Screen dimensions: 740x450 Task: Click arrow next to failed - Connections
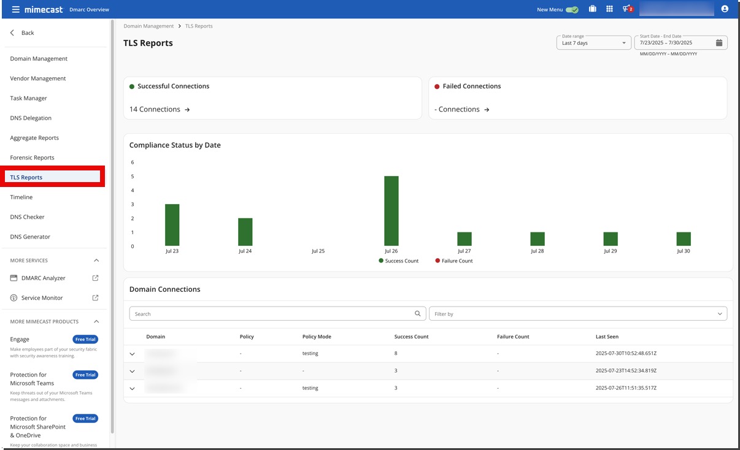487,110
